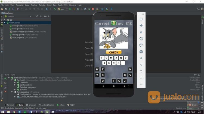Click the Debug app bug icon

pyautogui.click(x=78, y=9)
